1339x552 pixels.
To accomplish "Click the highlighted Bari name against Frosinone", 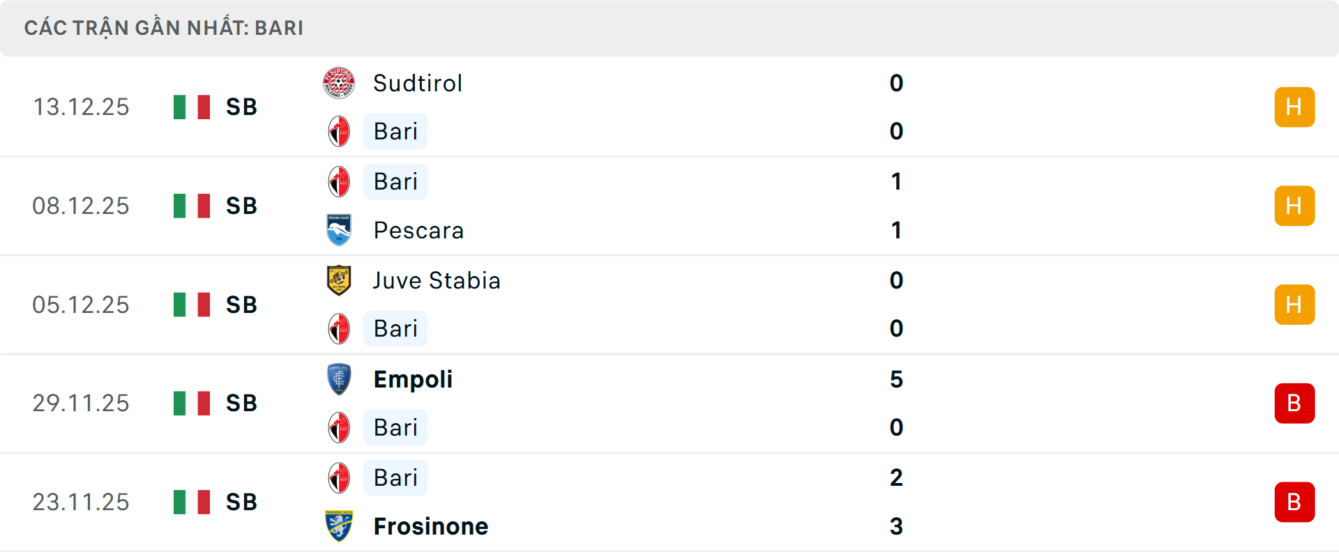I will [395, 478].
